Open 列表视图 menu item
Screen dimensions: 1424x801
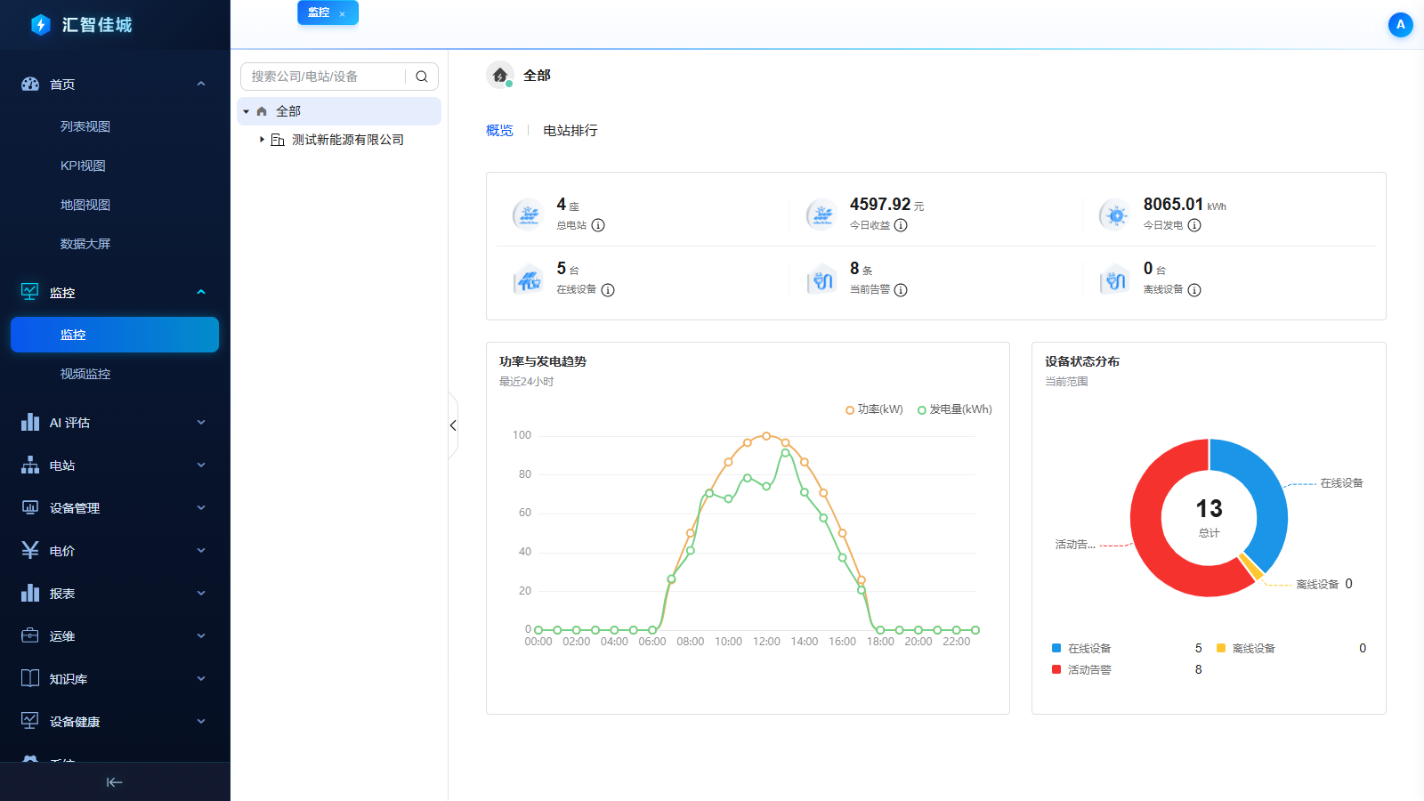(85, 126)
